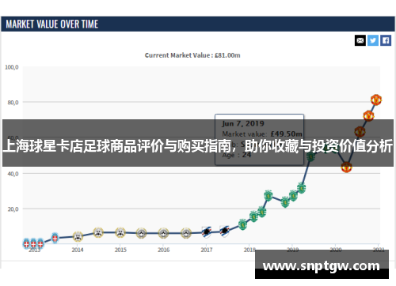Share chart via Facebook icon
Screen dimensions: 396x286
pos(386,40)
